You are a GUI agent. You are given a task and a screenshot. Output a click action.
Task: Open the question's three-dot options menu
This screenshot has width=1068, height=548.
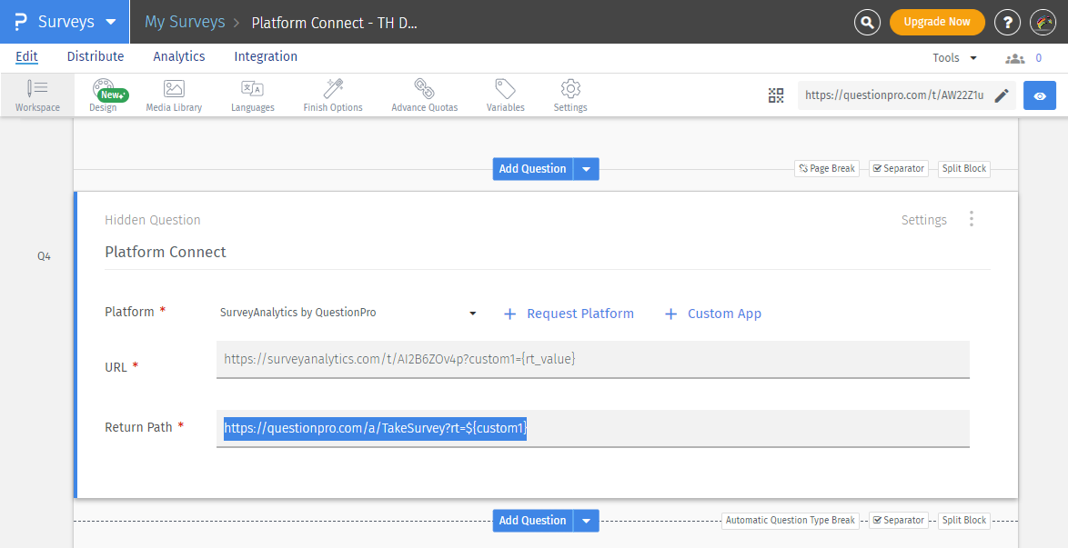pyautogui.click(x=972, y=219)
